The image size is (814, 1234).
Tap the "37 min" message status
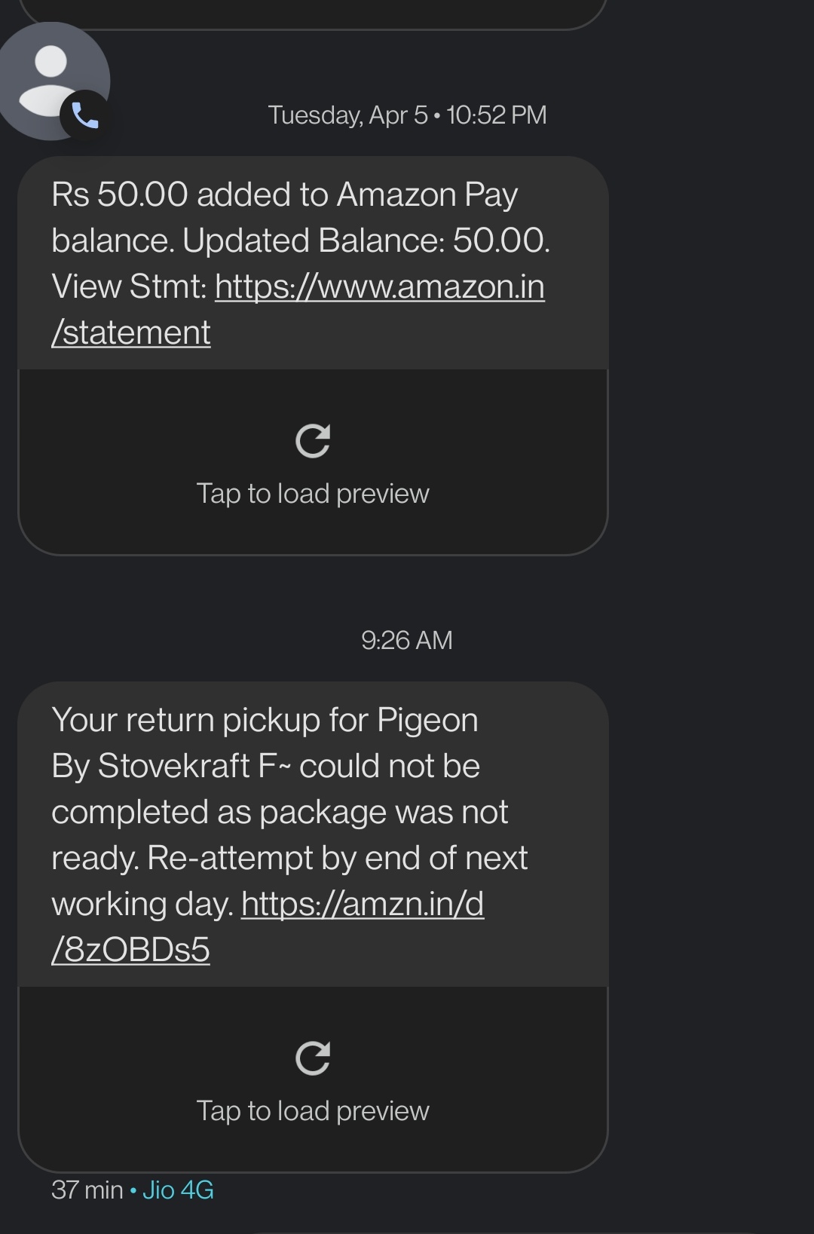(87, 1190)
